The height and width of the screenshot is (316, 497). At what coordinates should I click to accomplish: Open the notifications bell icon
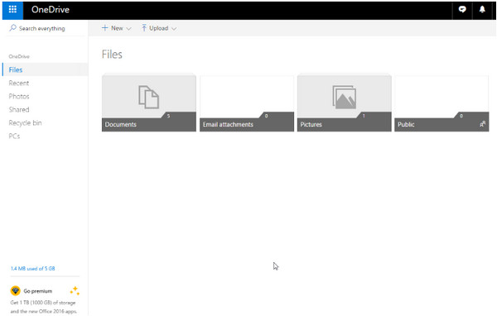coord(482,9)
